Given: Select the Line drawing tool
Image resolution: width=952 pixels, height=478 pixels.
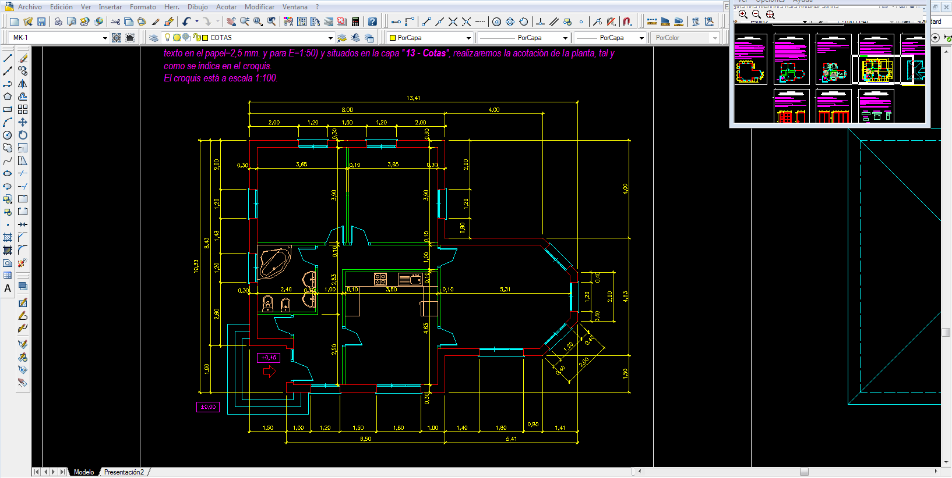Looking at the screenshot, I should (x=8, y=58).
